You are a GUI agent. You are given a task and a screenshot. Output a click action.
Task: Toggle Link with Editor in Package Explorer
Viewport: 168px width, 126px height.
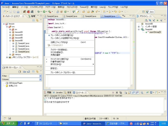click(x=37, y=20)
